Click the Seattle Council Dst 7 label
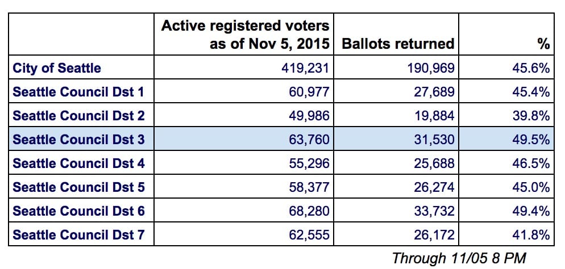The width and height of the screenshot is (565, 269). pos(78,235)
